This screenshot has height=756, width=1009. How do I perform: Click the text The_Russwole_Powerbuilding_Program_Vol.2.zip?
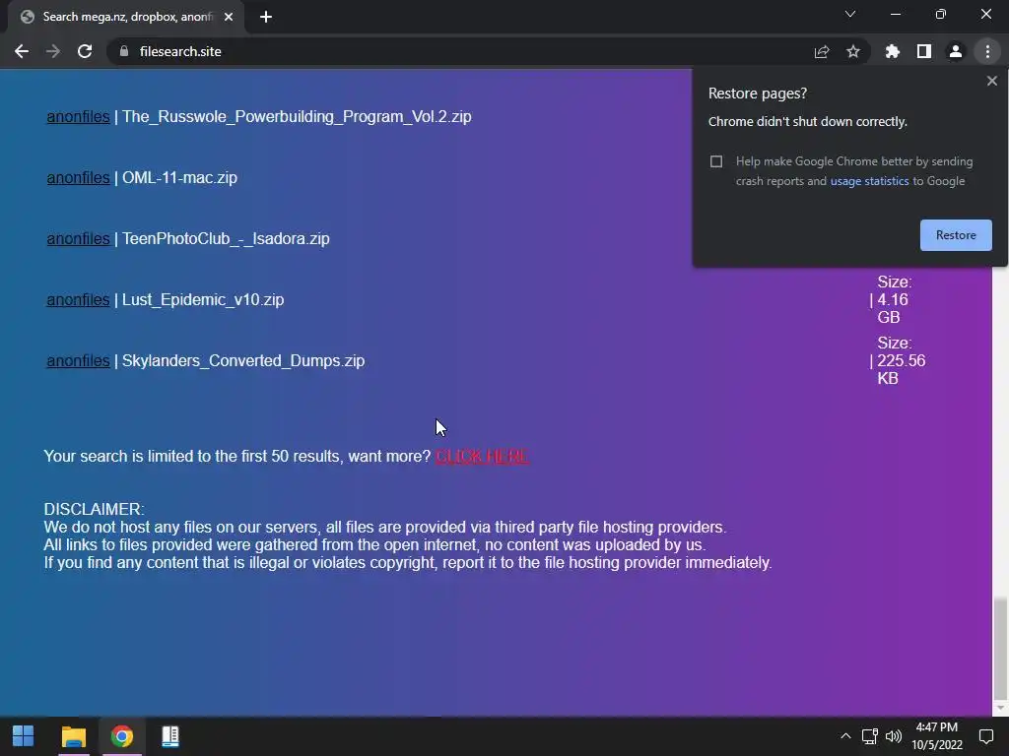click(297, 117)
